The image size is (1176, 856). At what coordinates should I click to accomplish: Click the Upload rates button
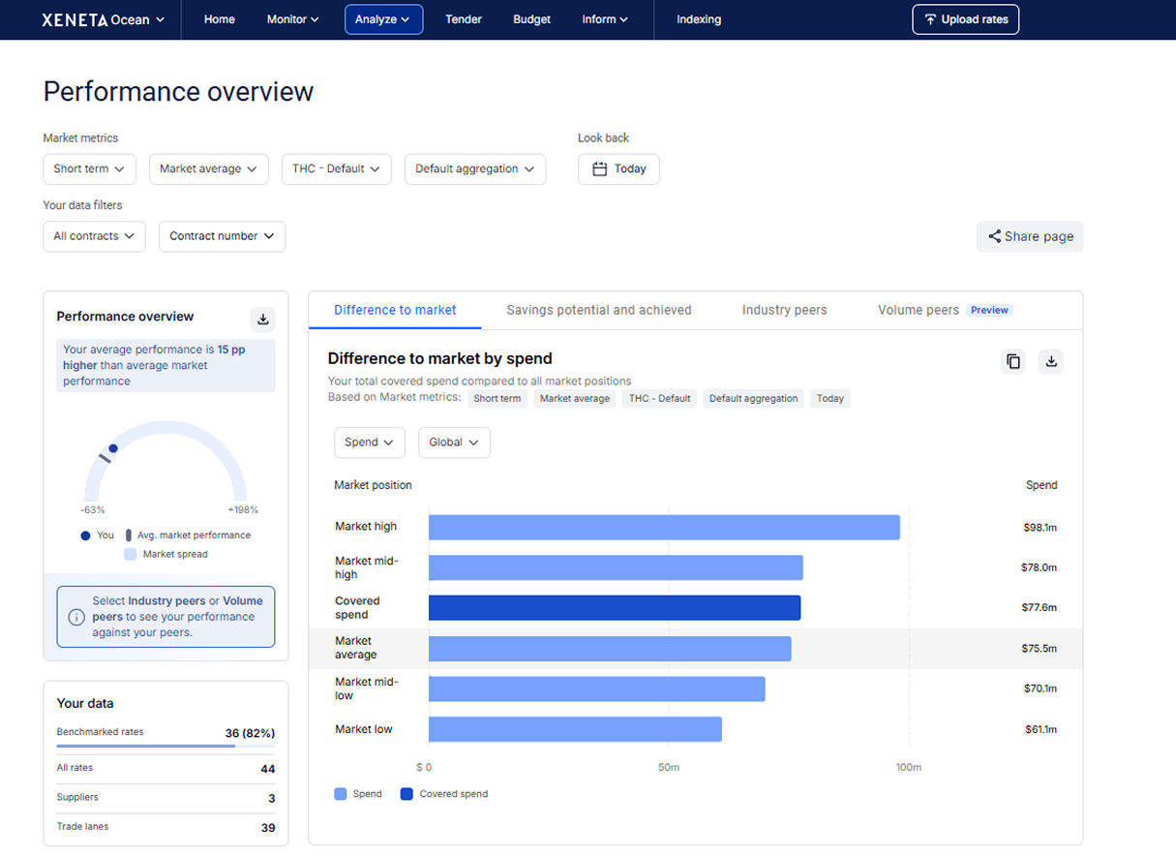pos(965,19)
